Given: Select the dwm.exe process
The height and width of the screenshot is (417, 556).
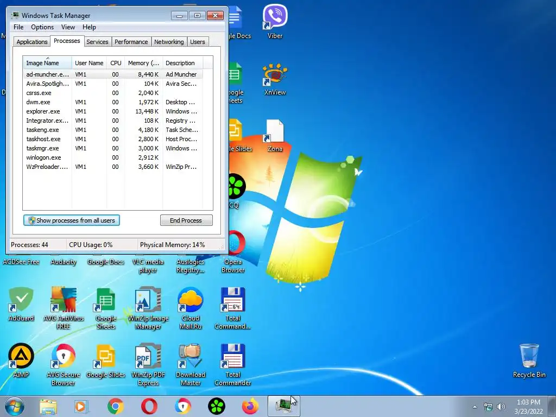Looking at the screenshot, I should tap(113, 102).
